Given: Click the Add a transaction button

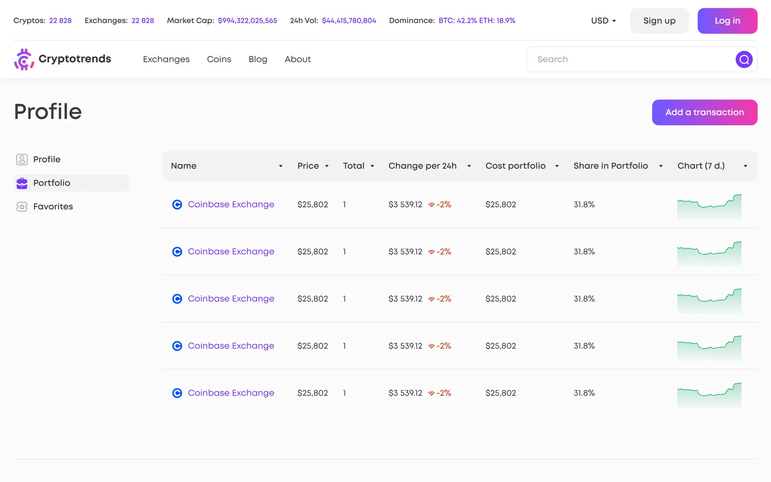Looking at the screenshot, I should pos(705,112).
